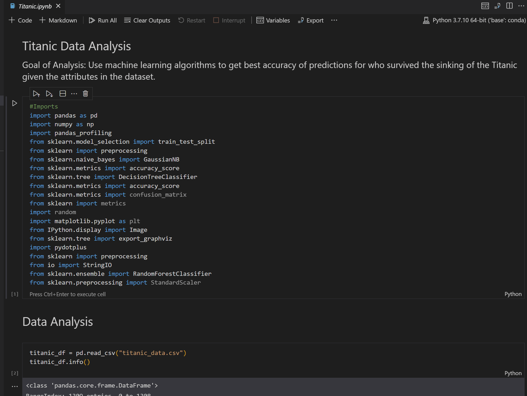Click the GaussianNB import line
The height and width of the screenshot is (396, 527).
pos(105,159)
